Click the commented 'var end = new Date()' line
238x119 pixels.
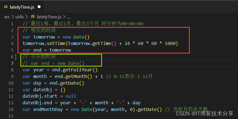(x=53, y=63)
